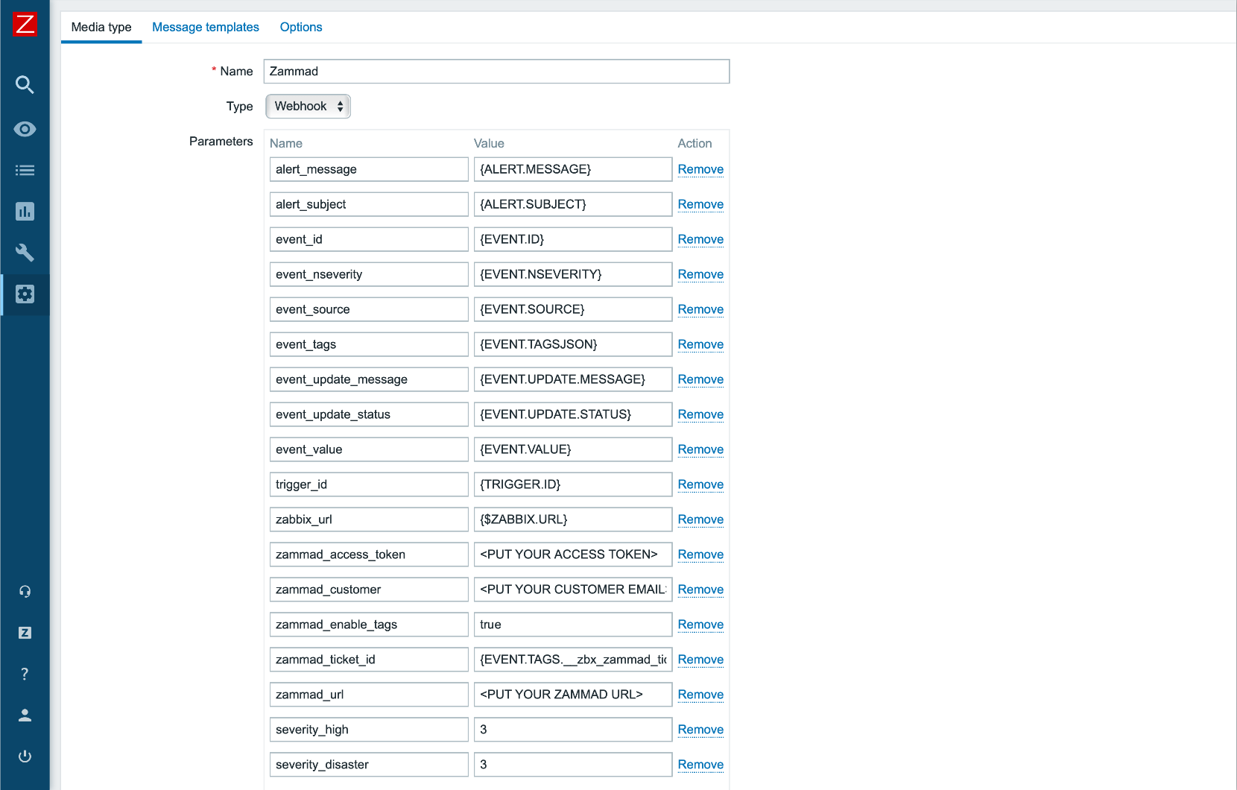
Task: Switch to the Options tab
Action: (301, 27)
